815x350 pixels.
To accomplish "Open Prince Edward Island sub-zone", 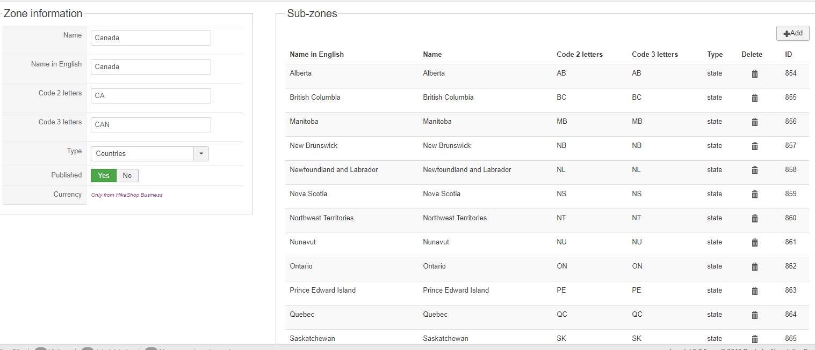I will tap(322, 290).
